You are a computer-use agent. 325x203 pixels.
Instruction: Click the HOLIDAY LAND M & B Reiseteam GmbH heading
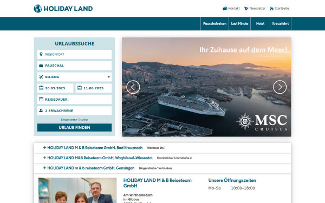point(158,183)
